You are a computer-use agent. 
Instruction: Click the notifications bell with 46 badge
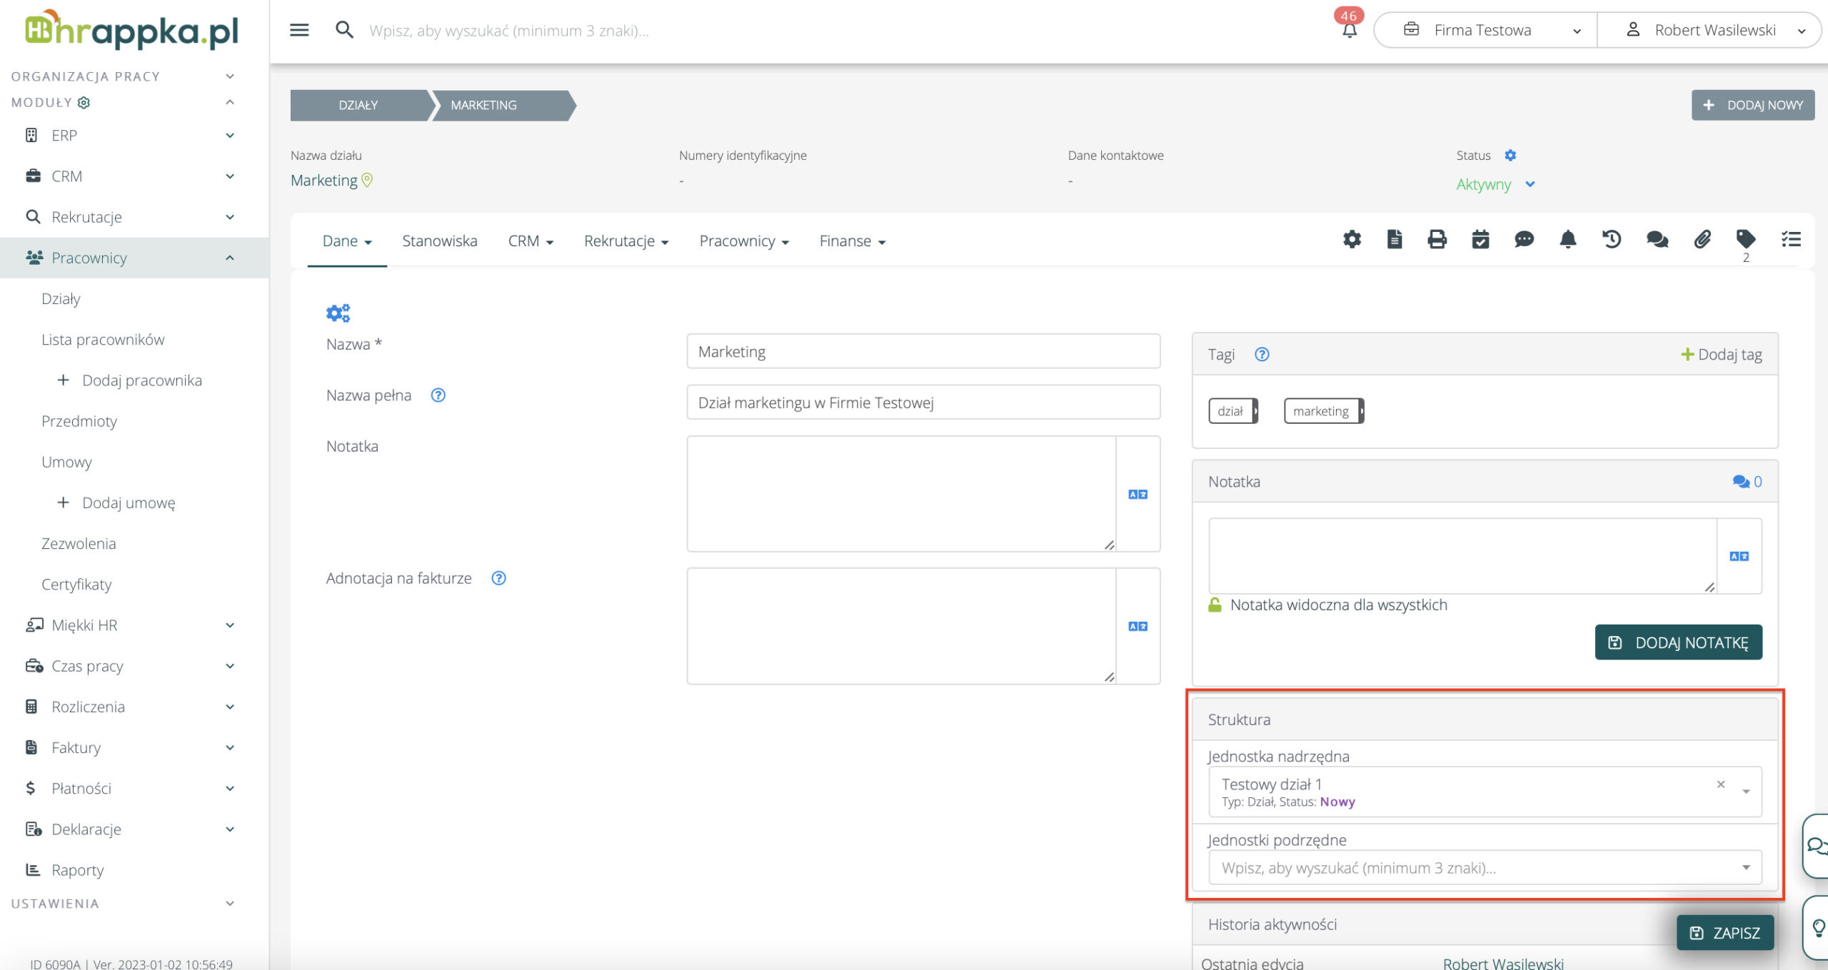pos(1349,30)
